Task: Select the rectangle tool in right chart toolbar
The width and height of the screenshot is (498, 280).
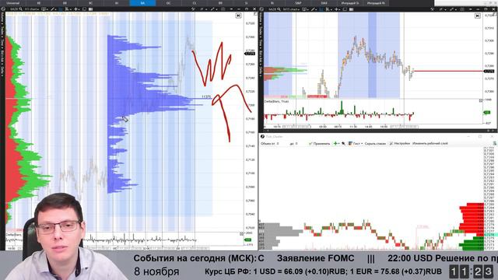Action: 345,9
